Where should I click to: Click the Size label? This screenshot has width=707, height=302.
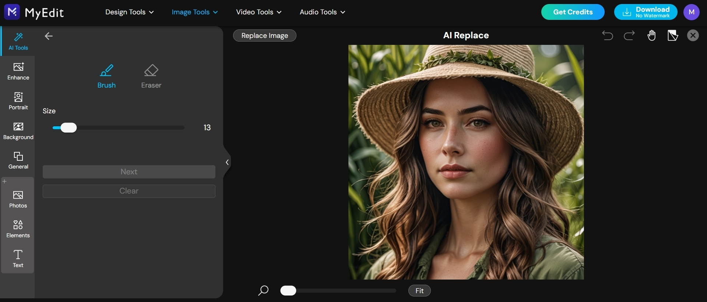49,111
